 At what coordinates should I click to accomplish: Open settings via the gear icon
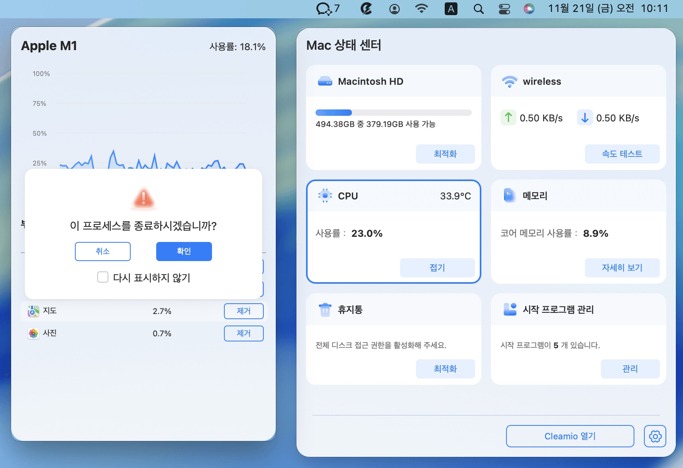click(654, 436)
